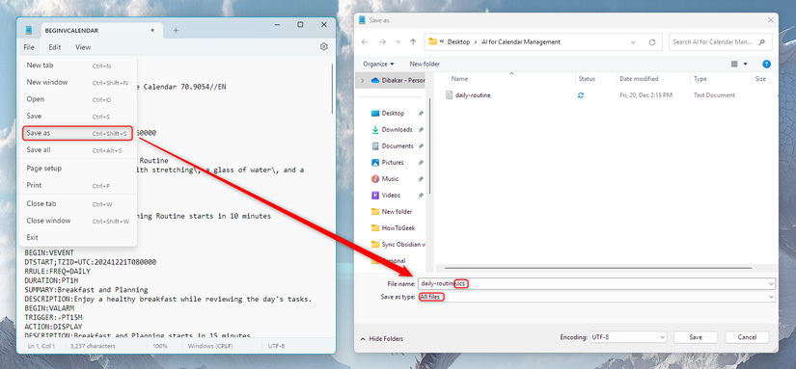Viewport: 796px width, 369px height.
Task: Click the sync status icon for daily-routine
Action: pos(581,95)
